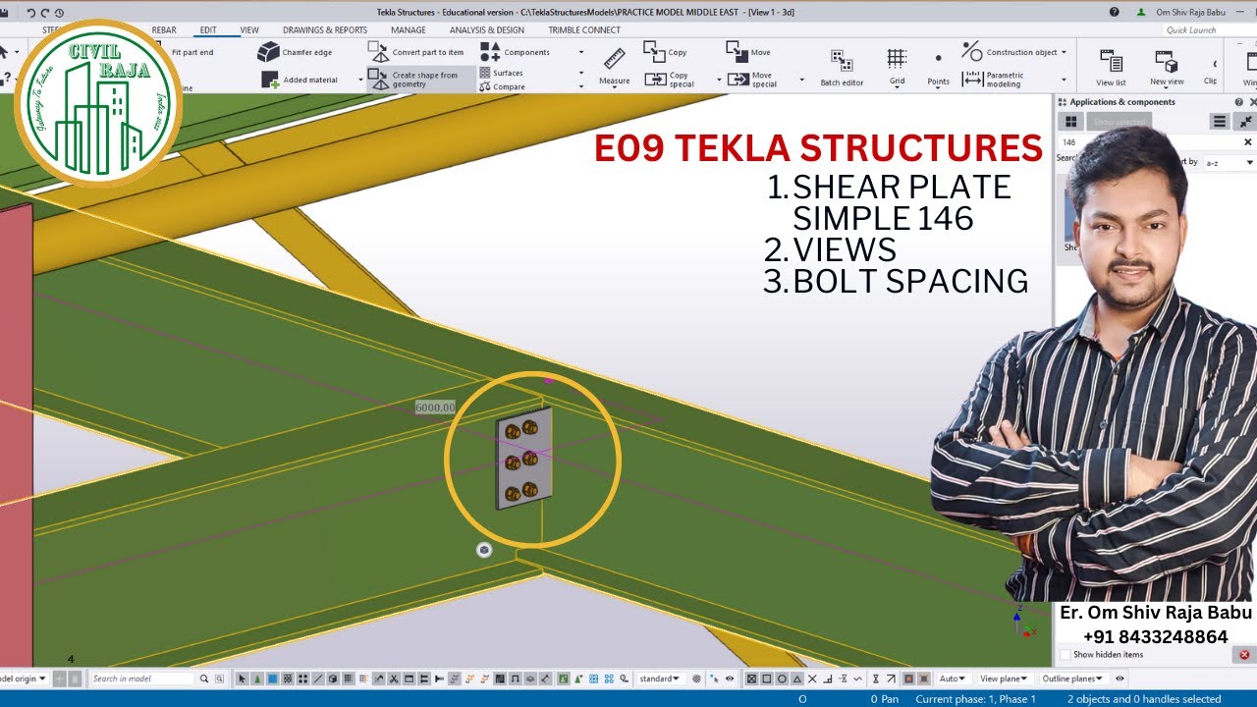The image size is (1257, 707).
Task: Close the Applications & components panel
Action: [1251, 102]
